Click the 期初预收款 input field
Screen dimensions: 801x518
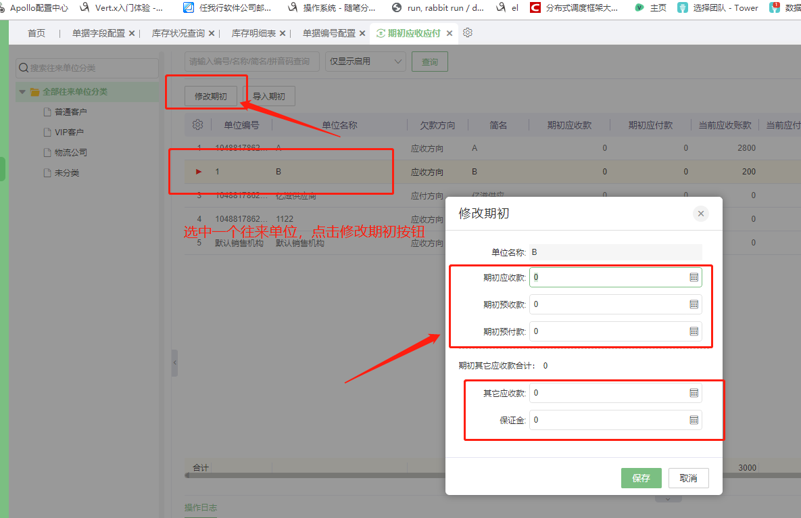point(616,304)
